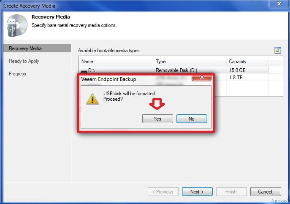Sort the media list by Capacity column

click(x=247, y=62)
